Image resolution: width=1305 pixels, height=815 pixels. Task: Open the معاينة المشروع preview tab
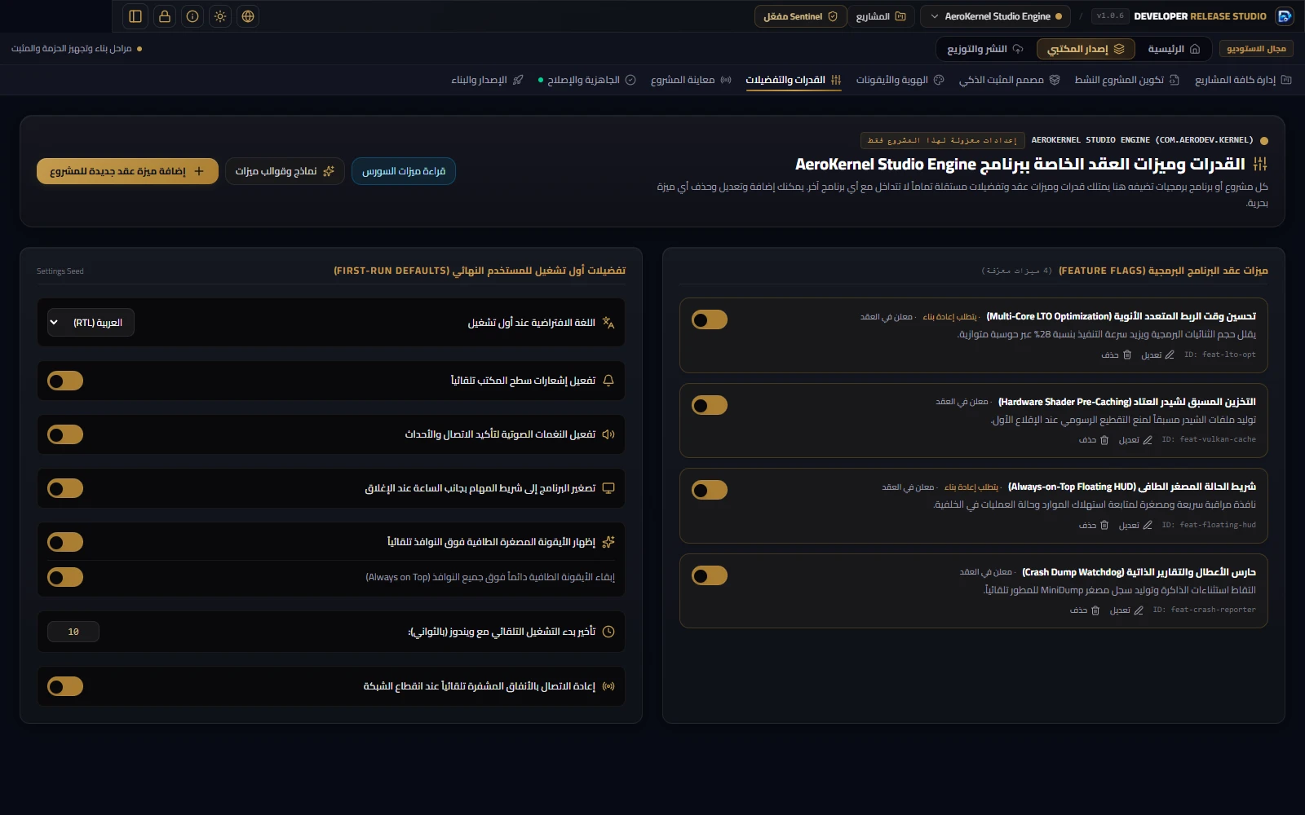(691, 80)
